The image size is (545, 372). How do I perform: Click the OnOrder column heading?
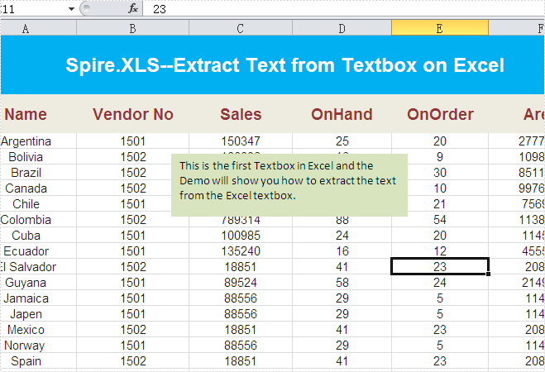[x=440, y=114]
